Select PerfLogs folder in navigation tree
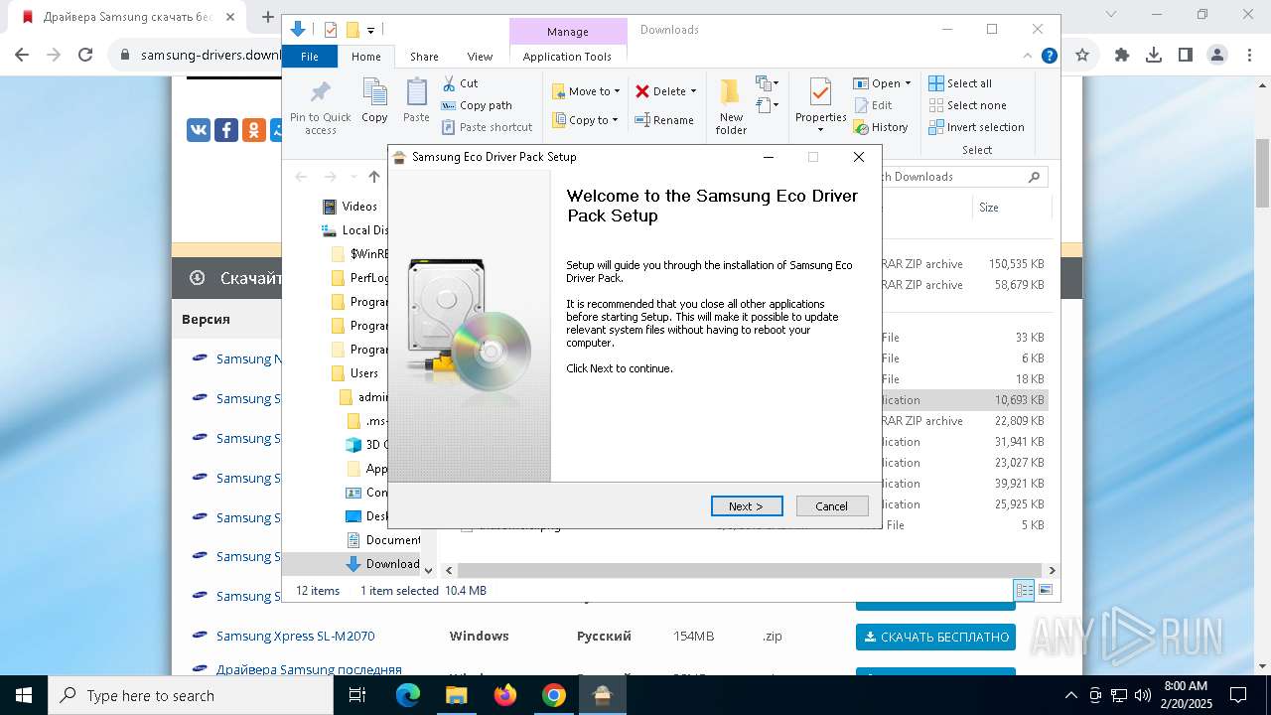 tap(359, 278)
